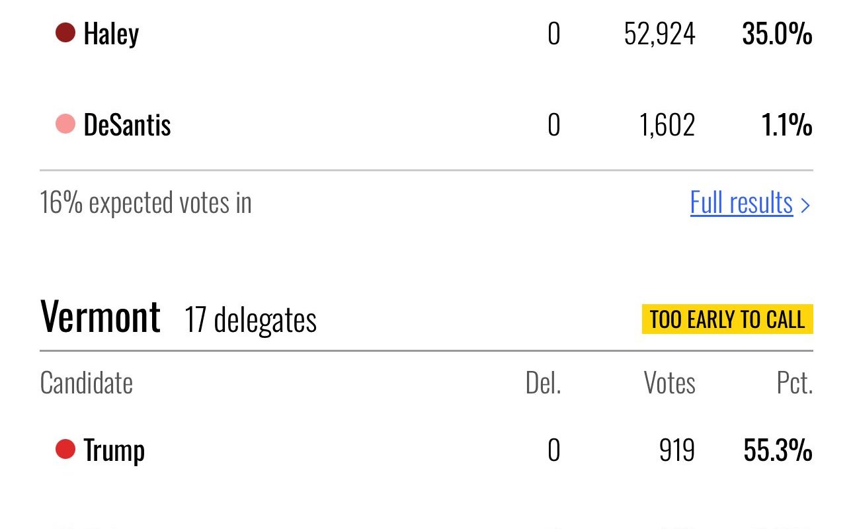The width and height of the screenshot is (853, 529).
Task: Open the Full results link
Action: (741, 202)
